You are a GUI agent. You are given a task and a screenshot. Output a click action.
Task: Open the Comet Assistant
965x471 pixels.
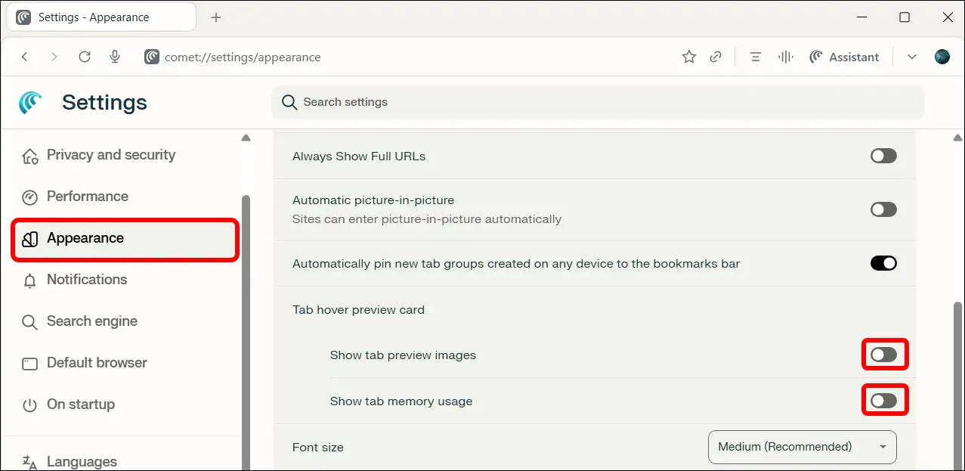(x=844, y=57)
